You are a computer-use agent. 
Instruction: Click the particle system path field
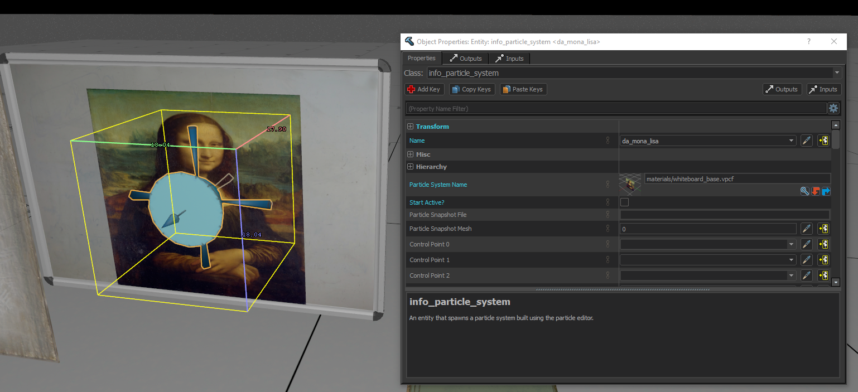coord(737,179)
